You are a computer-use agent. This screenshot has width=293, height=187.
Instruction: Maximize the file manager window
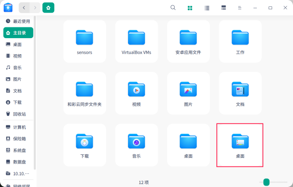270,8
